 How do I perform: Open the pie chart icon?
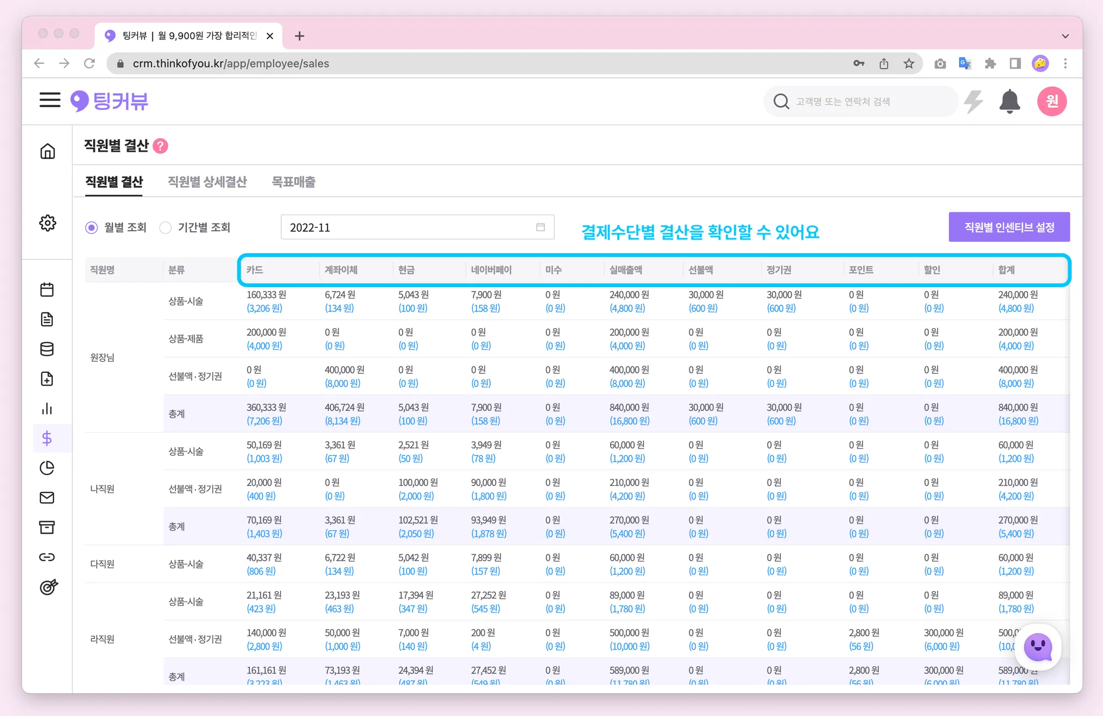[x=47, y=468]
